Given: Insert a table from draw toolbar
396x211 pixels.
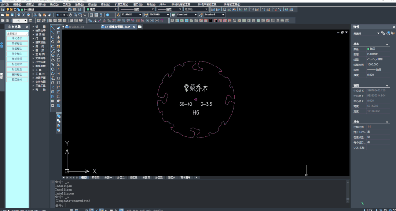Looking at the screenshot, I should pyautogui.click(x=53, y=101).
